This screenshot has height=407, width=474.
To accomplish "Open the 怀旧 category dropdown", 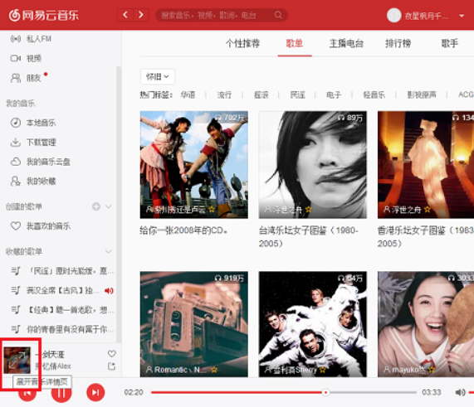I will pyautogui.click(x=158, y=77).
